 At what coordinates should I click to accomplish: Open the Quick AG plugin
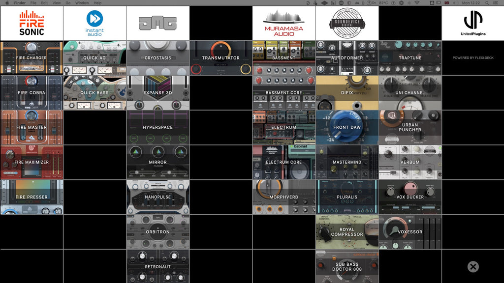coord(94,57)
